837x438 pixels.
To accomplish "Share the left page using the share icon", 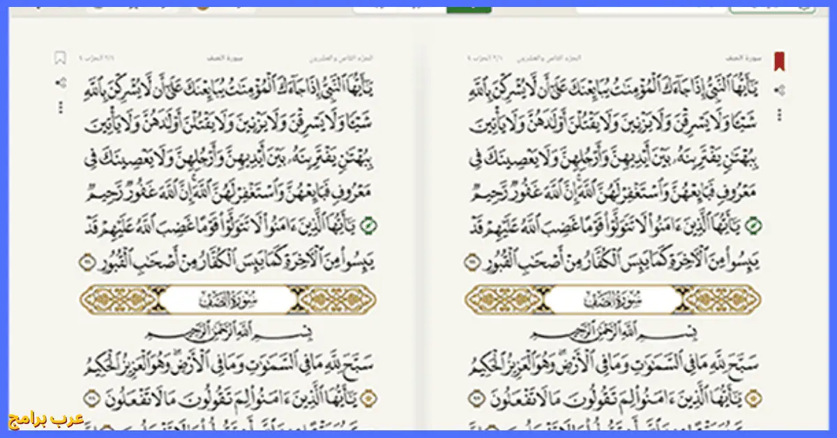I will coord(61,83).
